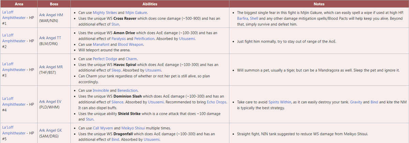
Task: Select the Notes column header
Action: point(319,4)
